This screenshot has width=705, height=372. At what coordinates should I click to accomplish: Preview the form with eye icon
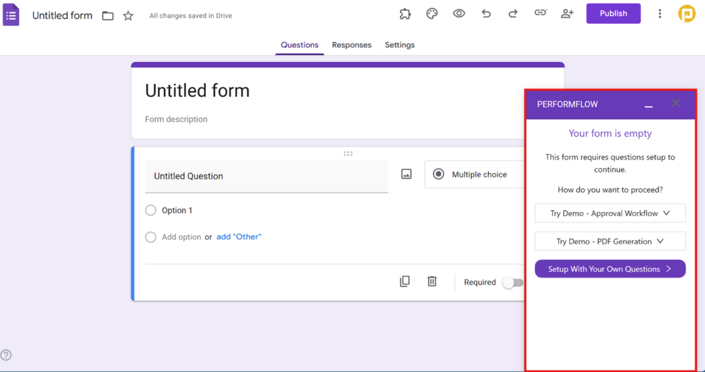coord(459,14)
